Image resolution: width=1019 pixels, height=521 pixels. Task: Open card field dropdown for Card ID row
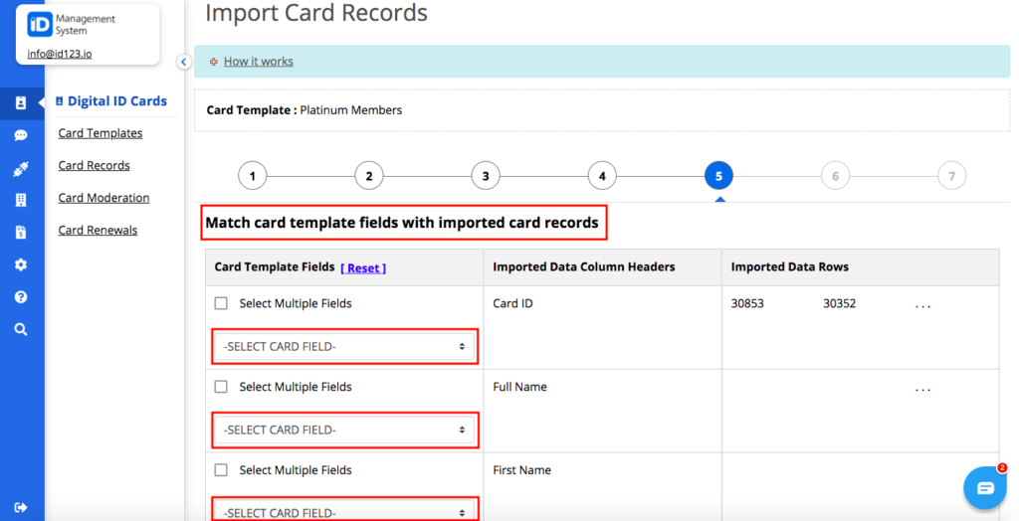[344, 347]
